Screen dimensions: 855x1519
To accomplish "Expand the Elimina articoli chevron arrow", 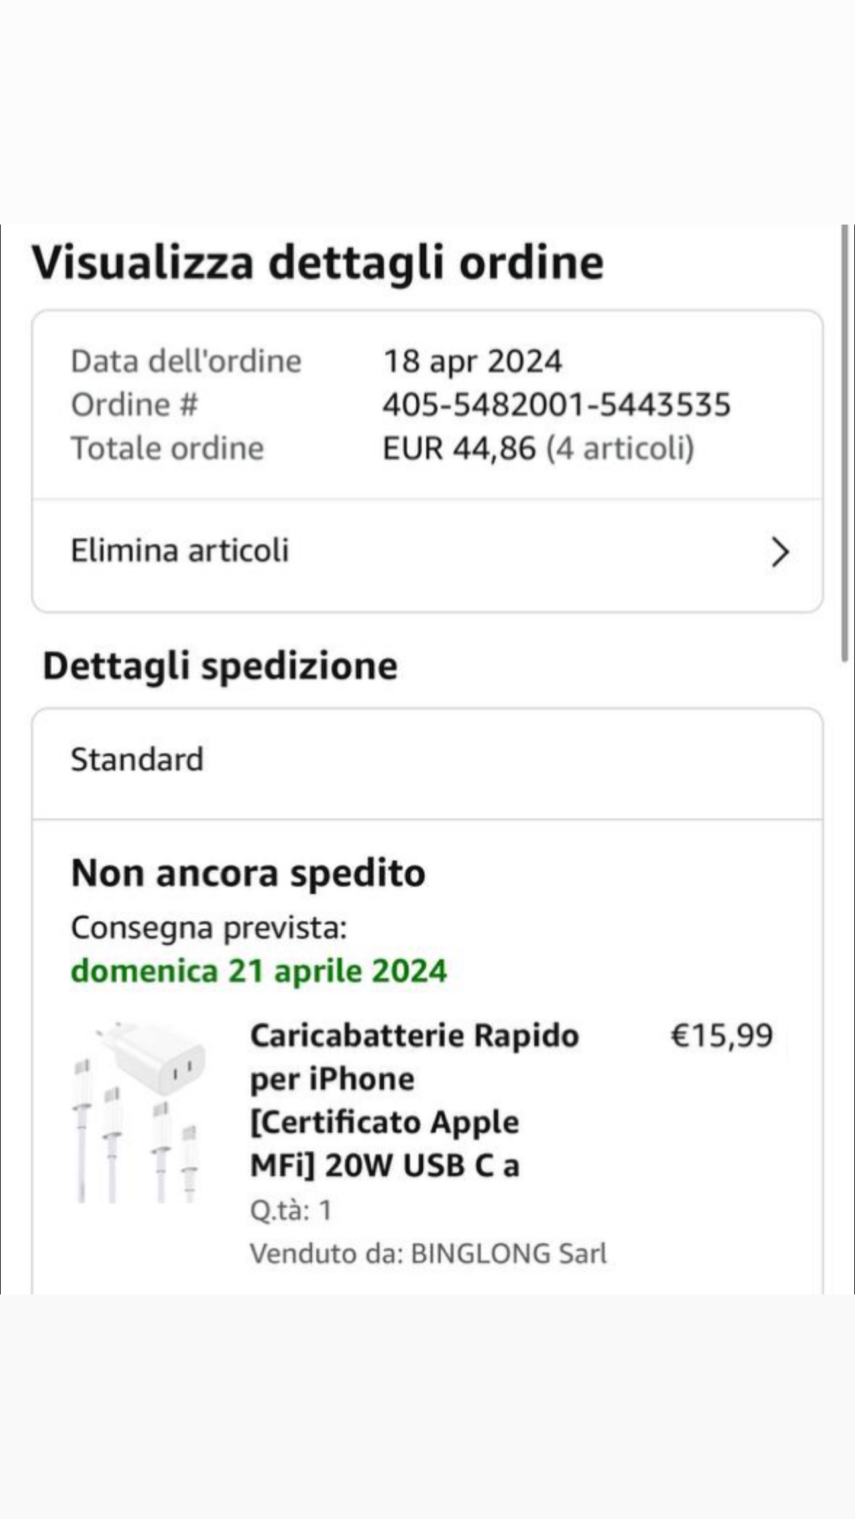I will 780,552.
